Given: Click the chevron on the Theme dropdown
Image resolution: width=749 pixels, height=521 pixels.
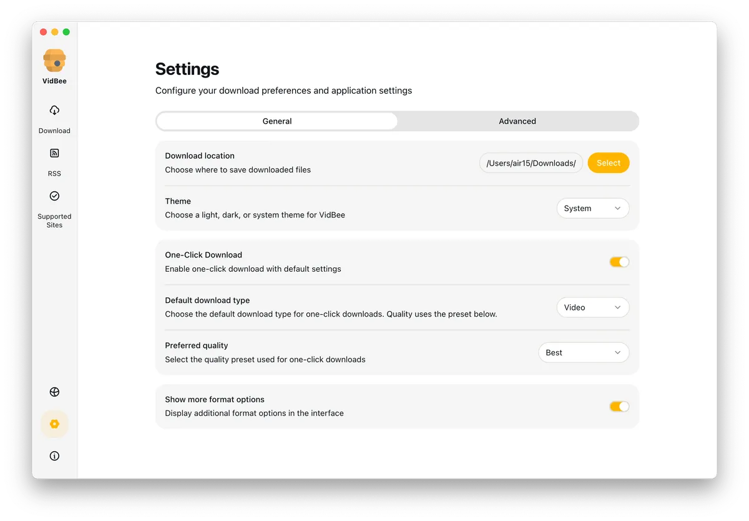Looking at the screenshot, I should [618, 208].
